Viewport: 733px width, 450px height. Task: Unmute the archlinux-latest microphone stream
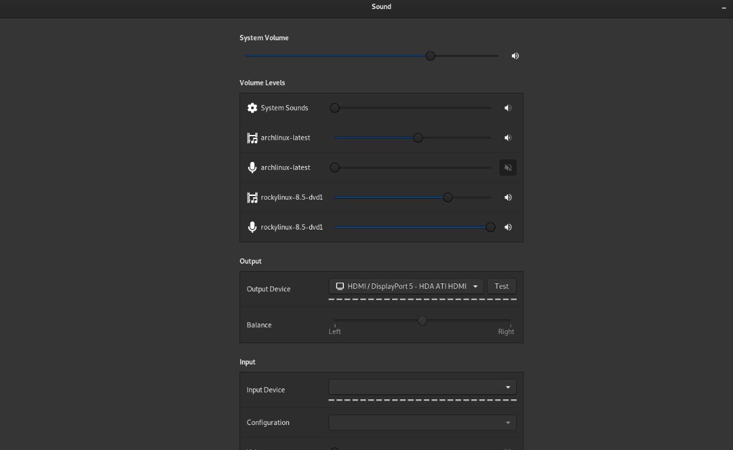point(508,167)
